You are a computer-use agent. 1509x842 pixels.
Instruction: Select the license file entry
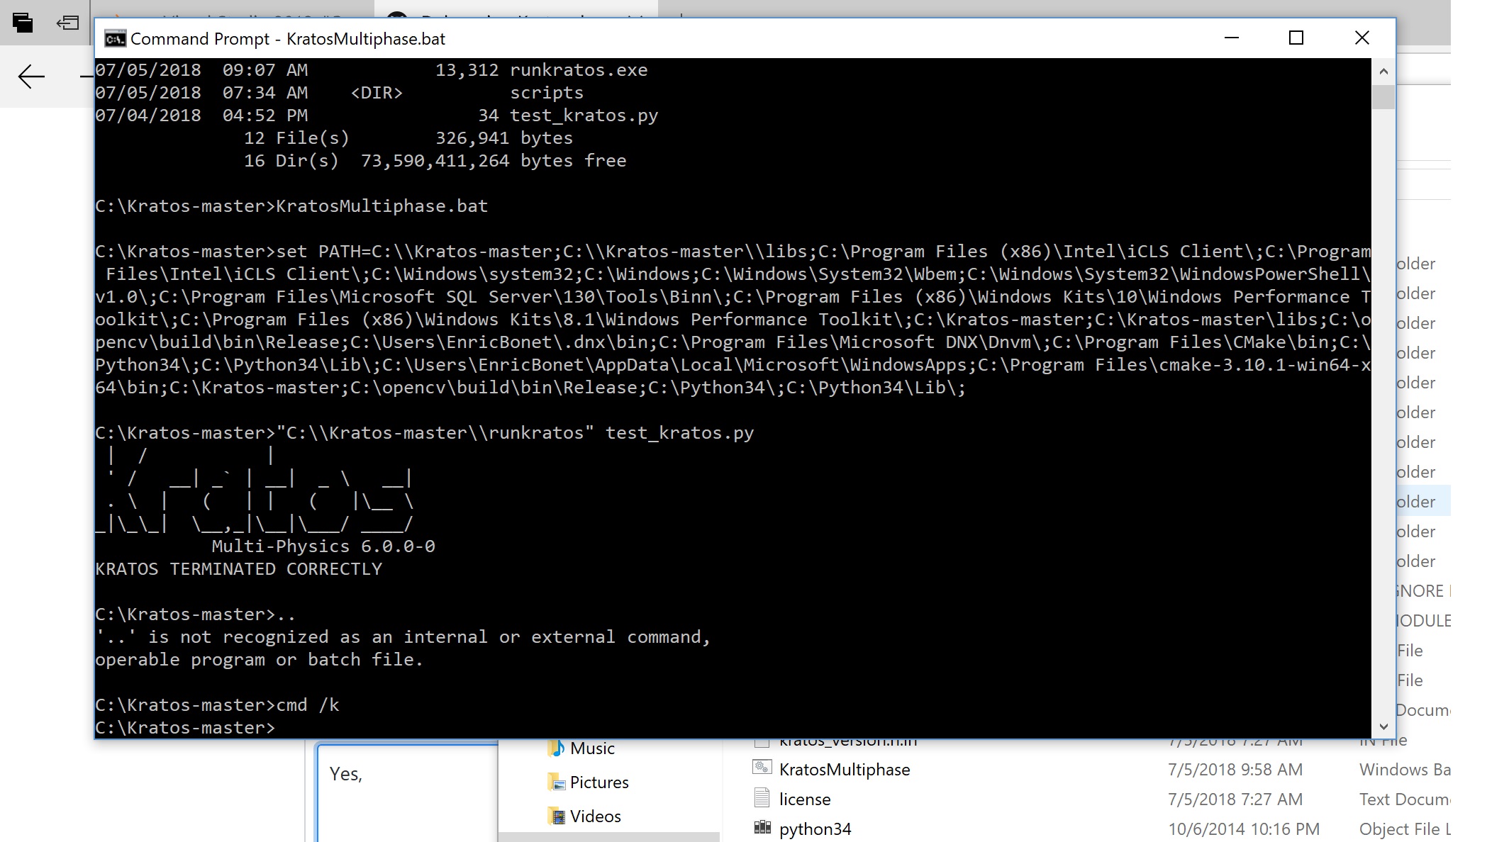pos(805,798)
